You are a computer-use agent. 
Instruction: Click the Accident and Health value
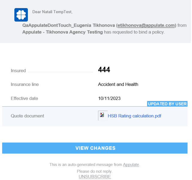[118, 84]
